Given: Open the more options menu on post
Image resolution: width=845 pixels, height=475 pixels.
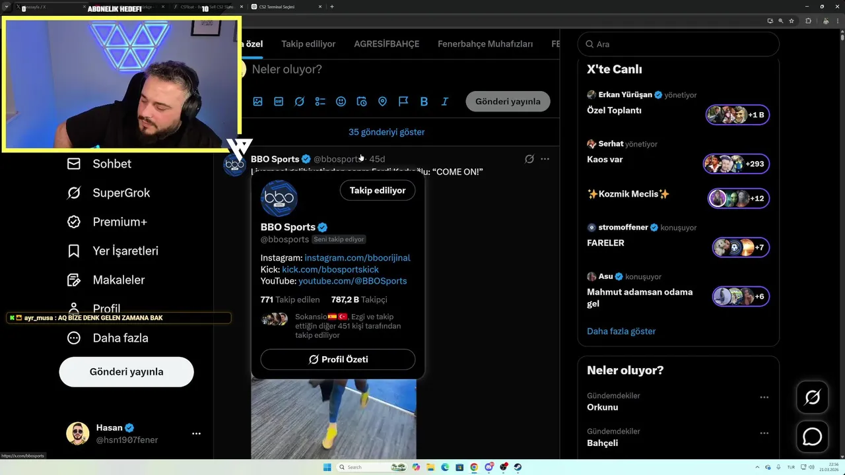Looking at the screenshot, I should [x=545, y=159].
